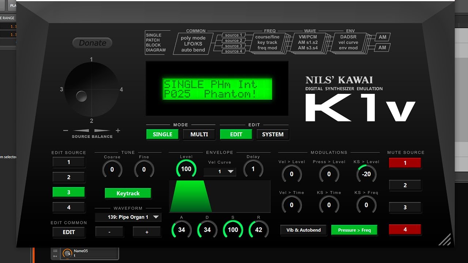Mute source 2
The height and width of the screenshot is (263, 468).
click(405, 185)
